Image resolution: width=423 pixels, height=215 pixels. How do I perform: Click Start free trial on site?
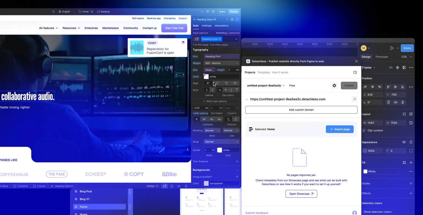click(x=174, y=28)
